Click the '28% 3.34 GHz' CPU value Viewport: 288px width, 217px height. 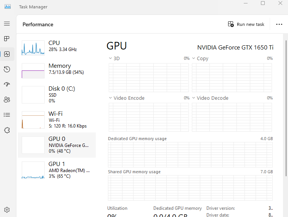[x=63, y=49]
